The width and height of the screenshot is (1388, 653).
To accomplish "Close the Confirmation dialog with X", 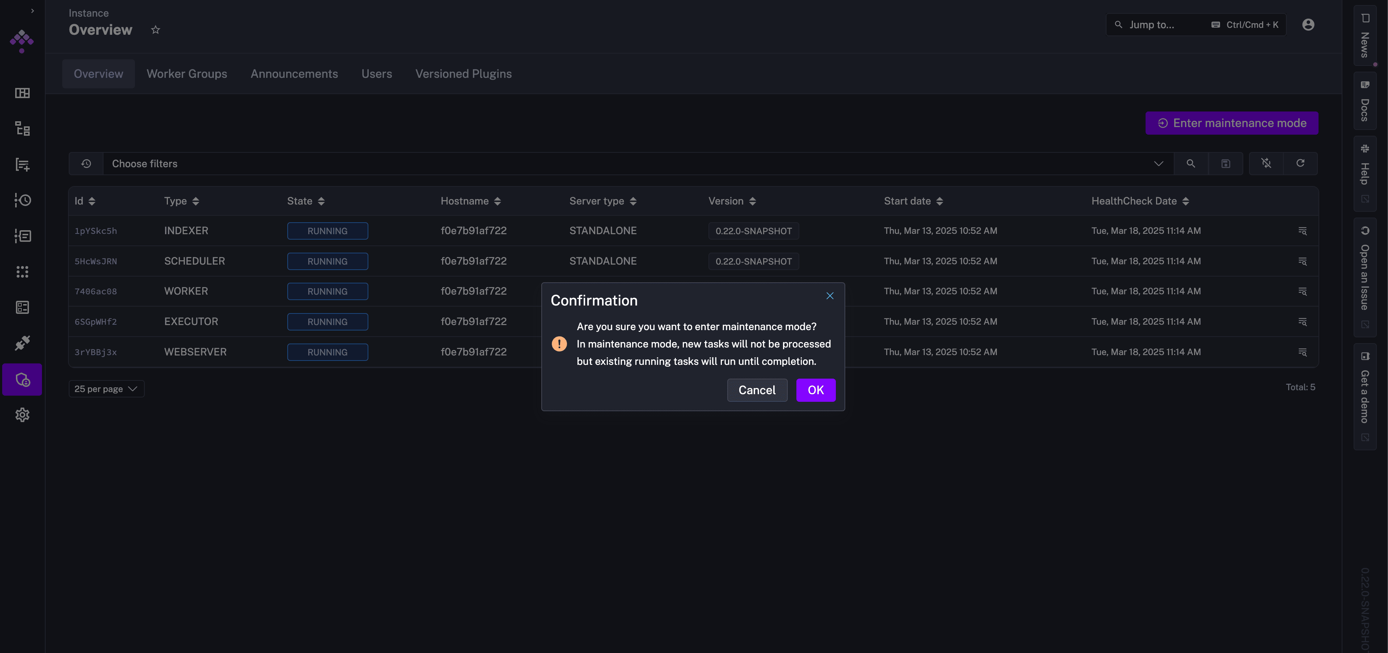I will [x=830, y=296].
